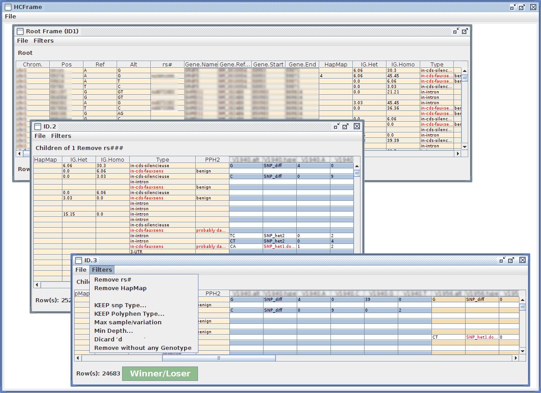Click the Root table vertical scroll down arrow
541x393 pixels.
click(465, 146)
